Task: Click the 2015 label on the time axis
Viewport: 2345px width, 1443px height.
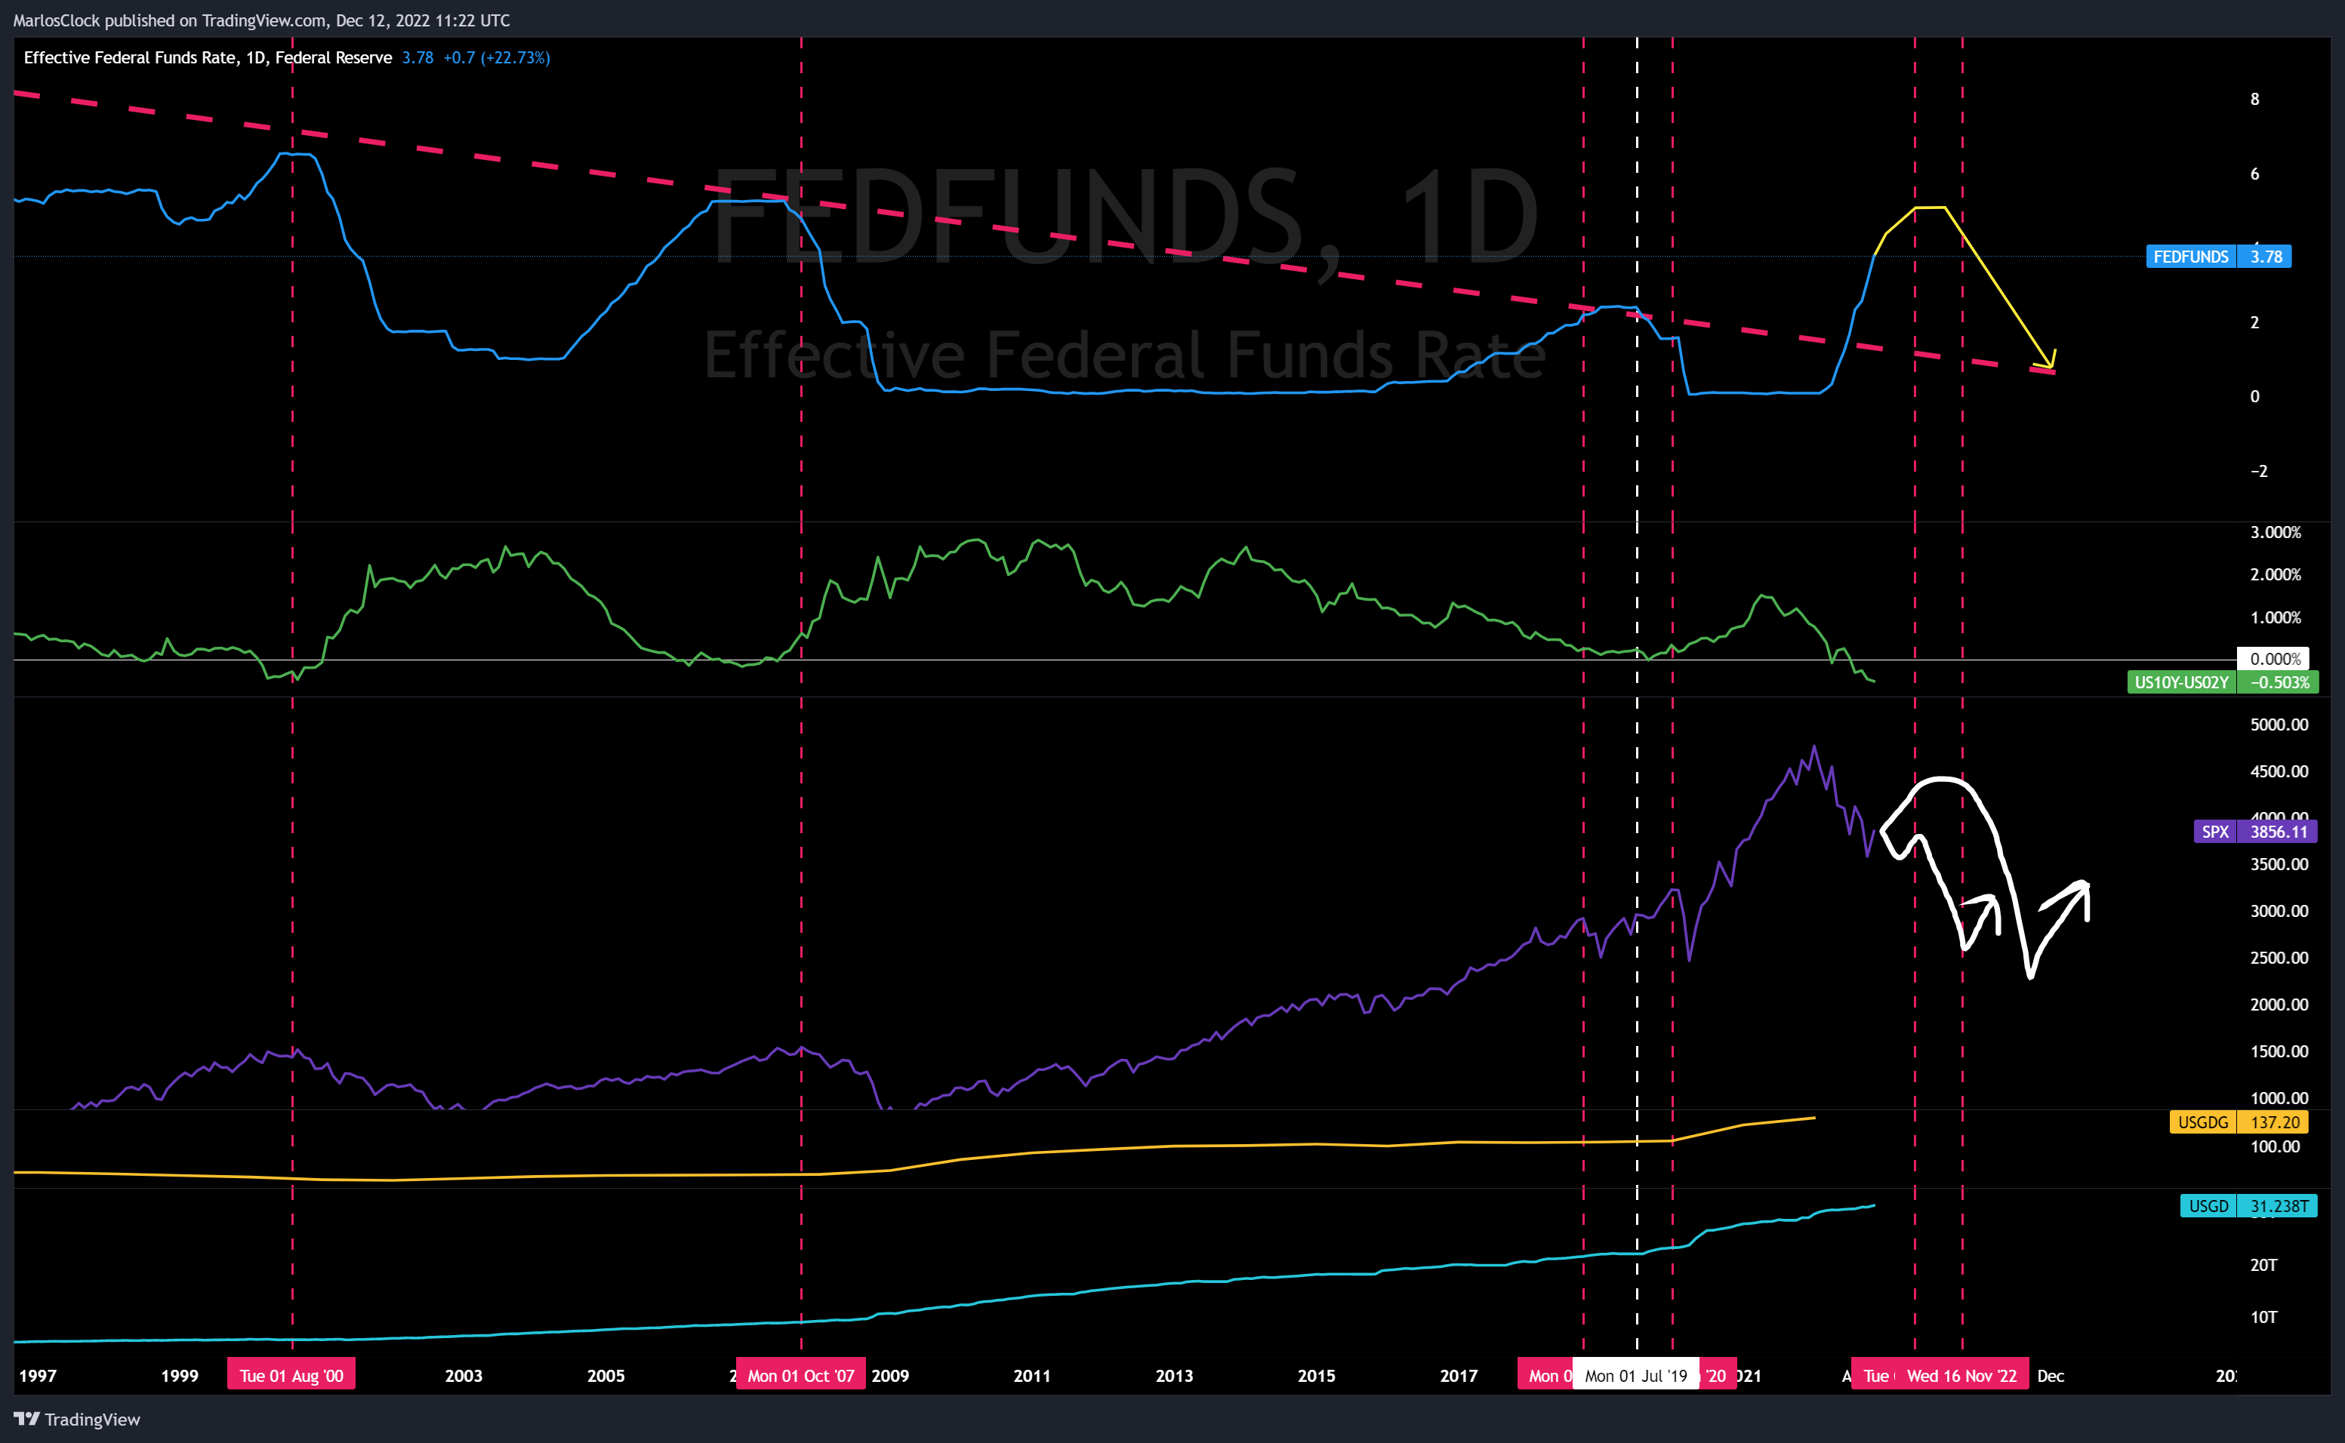Action: click(1316, 1376)
